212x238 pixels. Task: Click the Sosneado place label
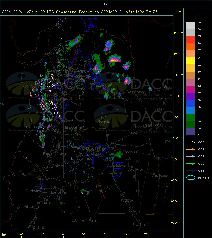41,170
